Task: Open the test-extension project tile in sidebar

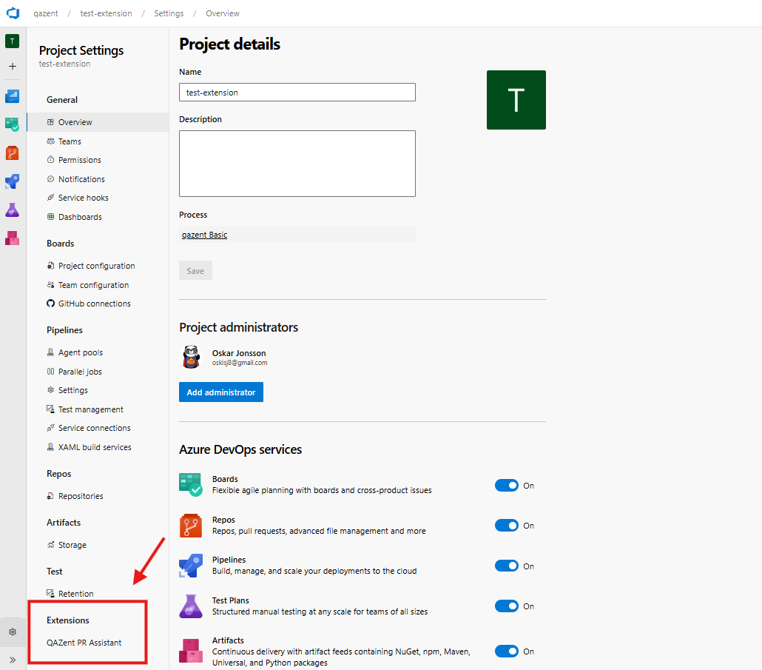Action: pos(12,41)
